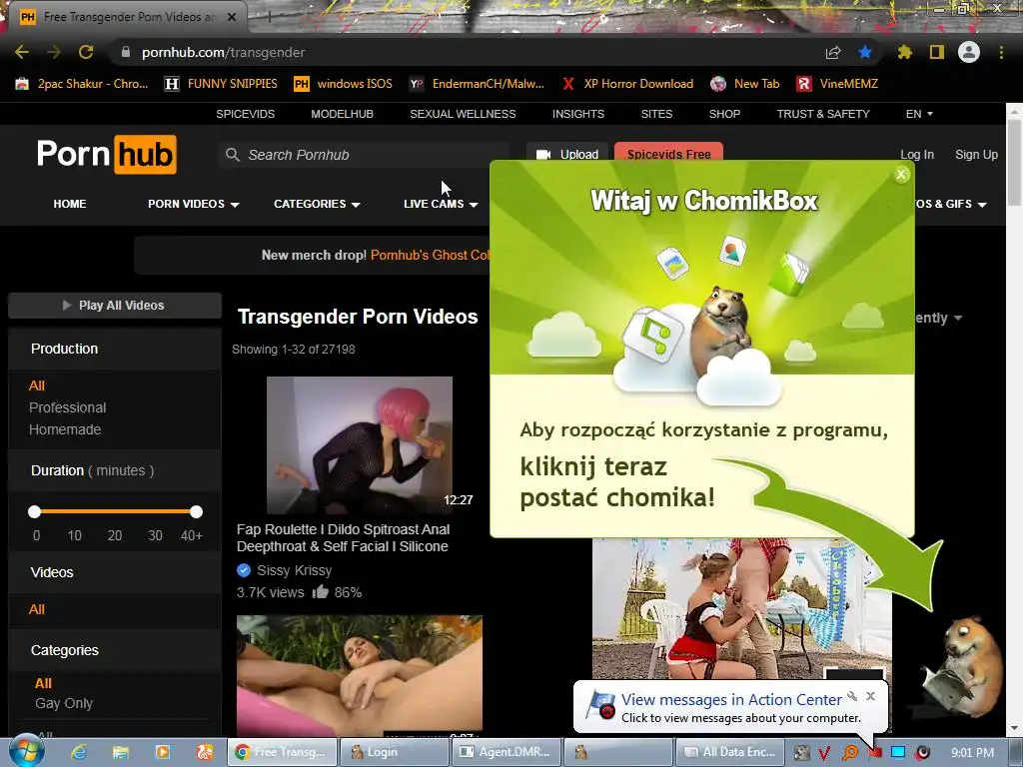
Task: Open the XP Horror Download bookmark
Action: [x=627, y=84]
